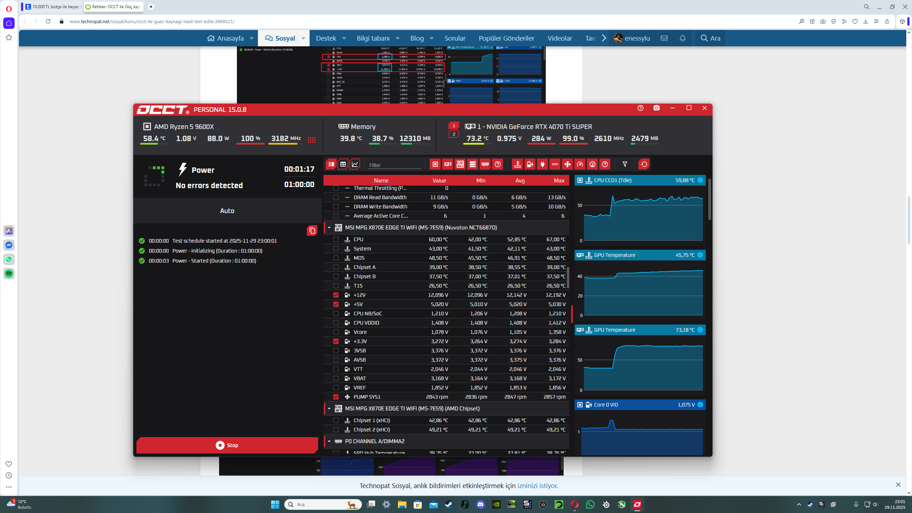The image size is (912, 513).
Task: Toggle the storage sensor filter icon
Action: point(472,164)
